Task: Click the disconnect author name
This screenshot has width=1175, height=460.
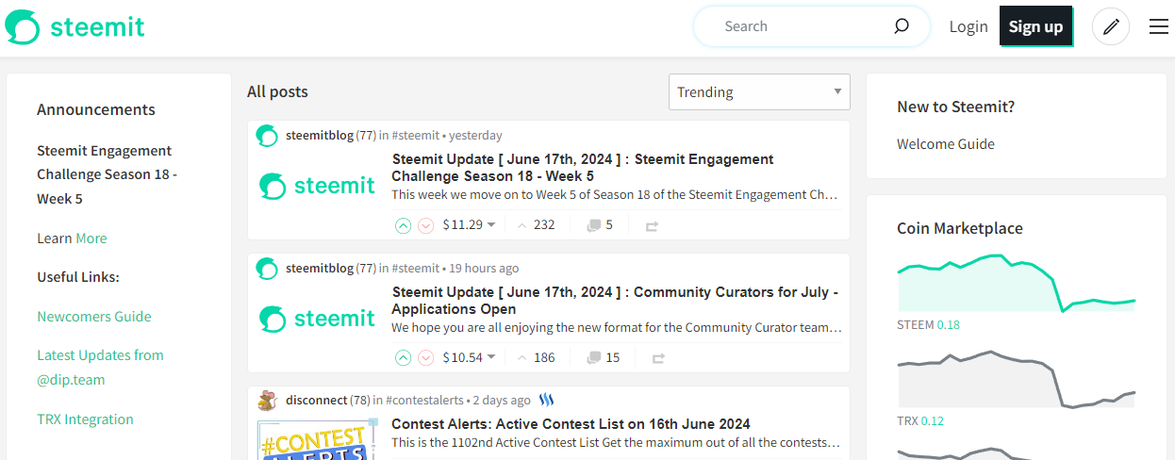Action: (316, 401)
